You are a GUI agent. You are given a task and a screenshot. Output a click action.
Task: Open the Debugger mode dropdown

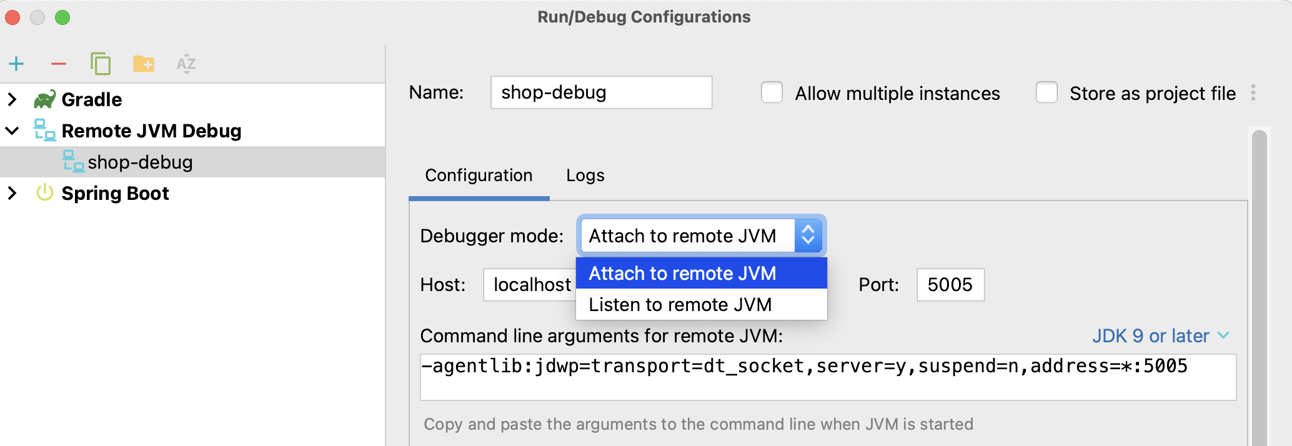(701, 235)
